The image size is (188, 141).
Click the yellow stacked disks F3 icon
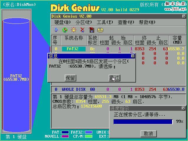101,30
